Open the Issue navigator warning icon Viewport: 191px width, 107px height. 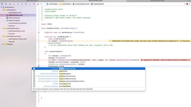click(x=18, y=4)
